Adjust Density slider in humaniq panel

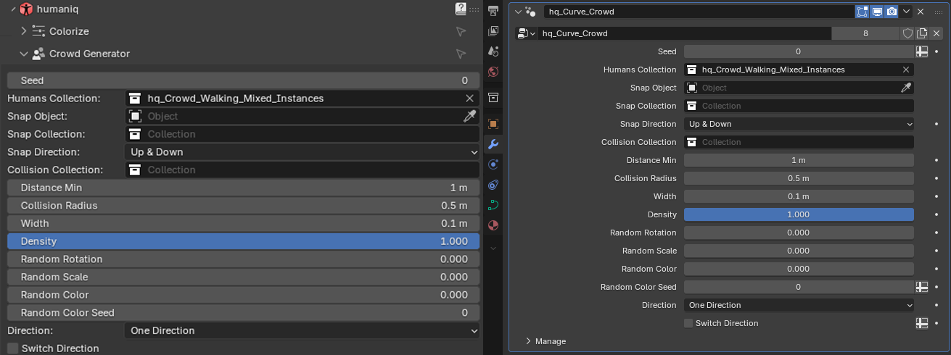click(243, 241)
